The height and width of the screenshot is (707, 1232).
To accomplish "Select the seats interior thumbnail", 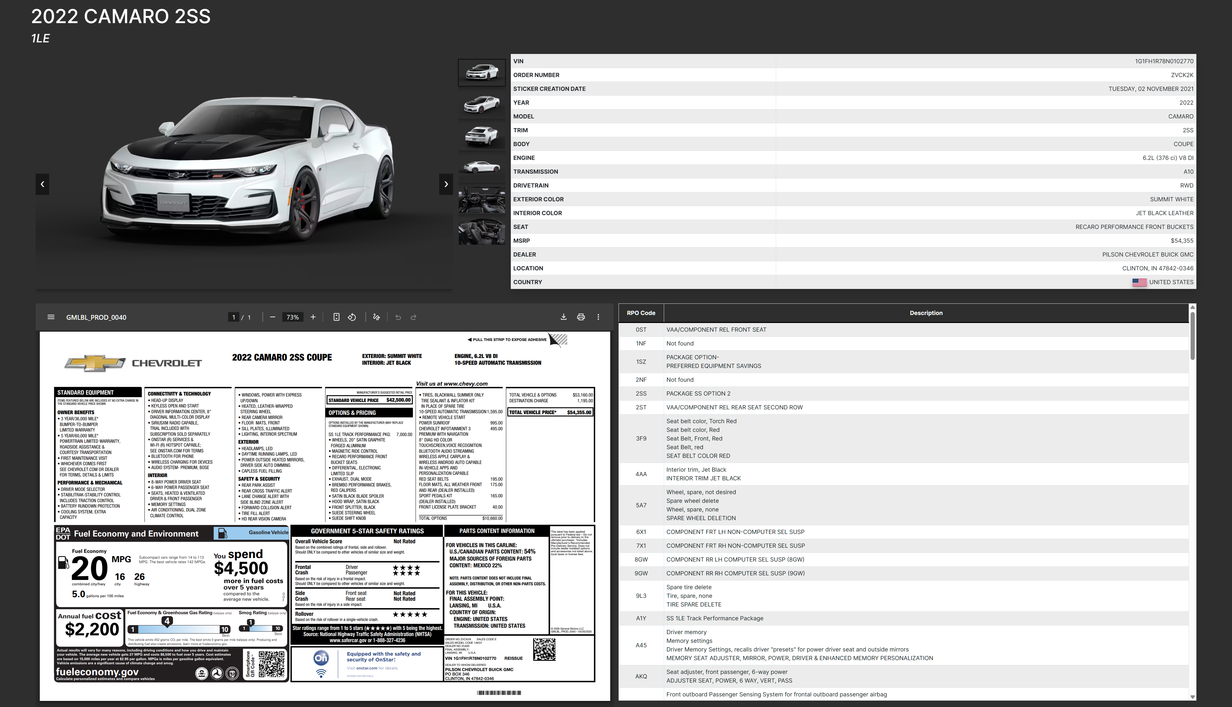I will (x=482, y=231).
